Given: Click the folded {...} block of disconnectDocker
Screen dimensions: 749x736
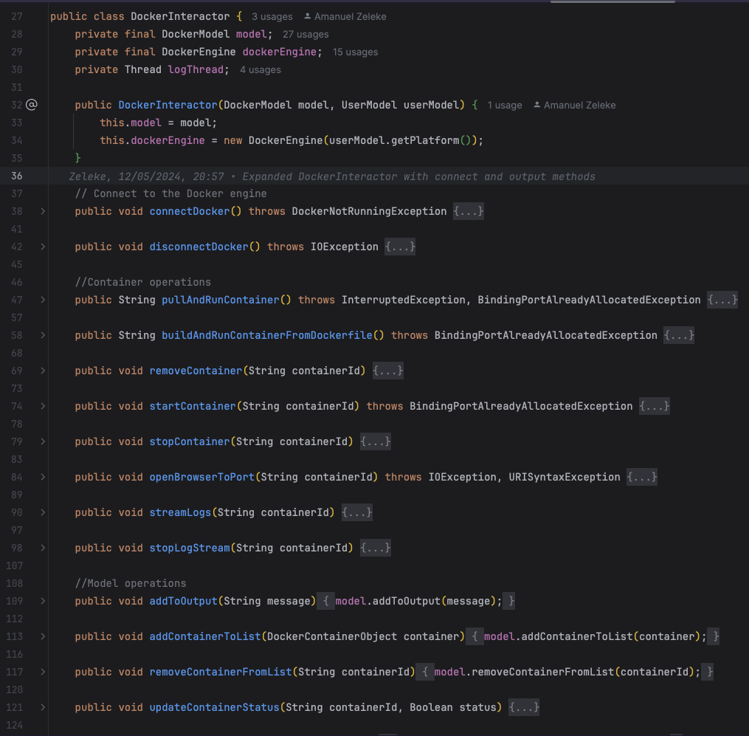Looking at the screenshot, I should pyautogui.click(x=400, y=247).
